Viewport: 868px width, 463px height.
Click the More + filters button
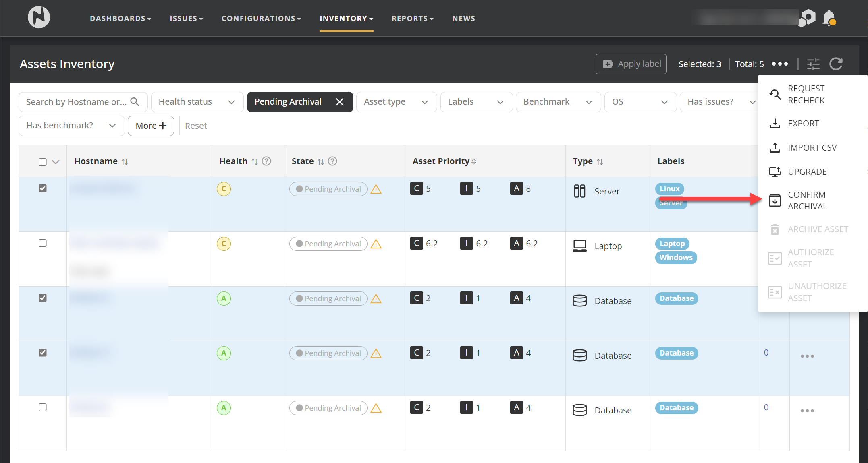[151, 126]
